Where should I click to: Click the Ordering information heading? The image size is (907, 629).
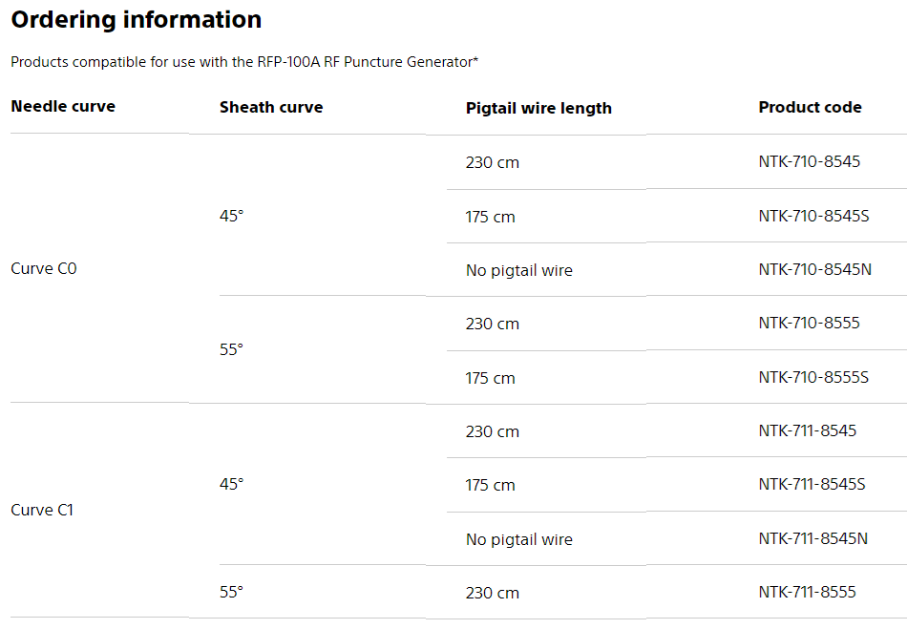click(136, 20)
